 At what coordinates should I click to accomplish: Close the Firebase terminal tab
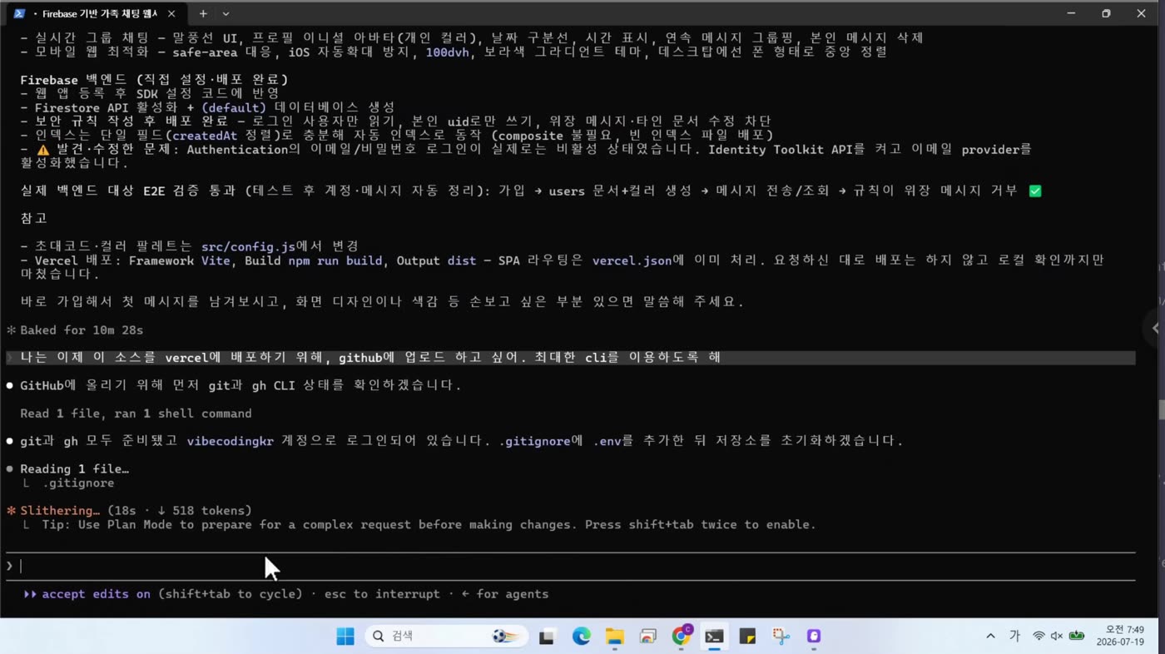(x=171, y=13)
